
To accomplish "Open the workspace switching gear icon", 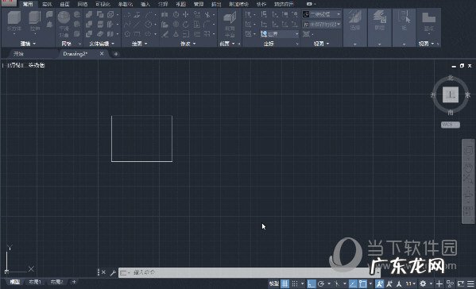I will click(423, 284).
